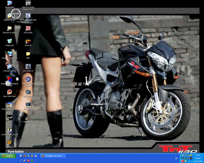Click the Outlook Express desktop icon
Screen dimensions: 204x163
10,68
